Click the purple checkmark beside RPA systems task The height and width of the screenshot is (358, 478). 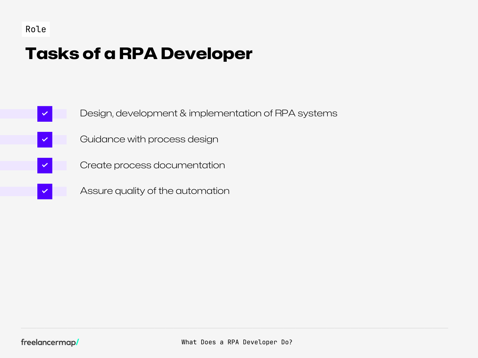pos(45,114)
